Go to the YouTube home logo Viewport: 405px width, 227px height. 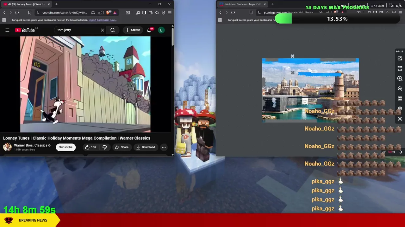(x=25, y=30)
